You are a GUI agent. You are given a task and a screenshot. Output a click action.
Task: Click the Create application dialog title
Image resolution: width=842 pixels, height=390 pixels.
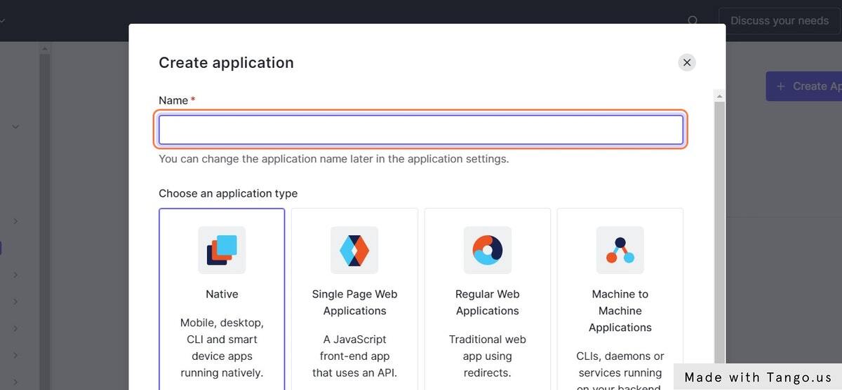tap(226, 62)
